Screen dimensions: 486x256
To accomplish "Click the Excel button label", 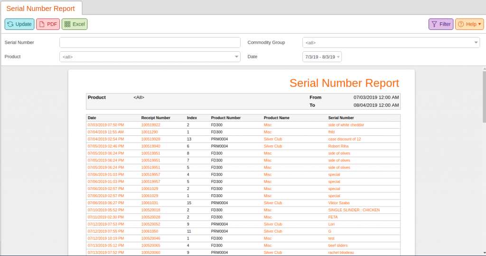I will click(x=79, y=24).
